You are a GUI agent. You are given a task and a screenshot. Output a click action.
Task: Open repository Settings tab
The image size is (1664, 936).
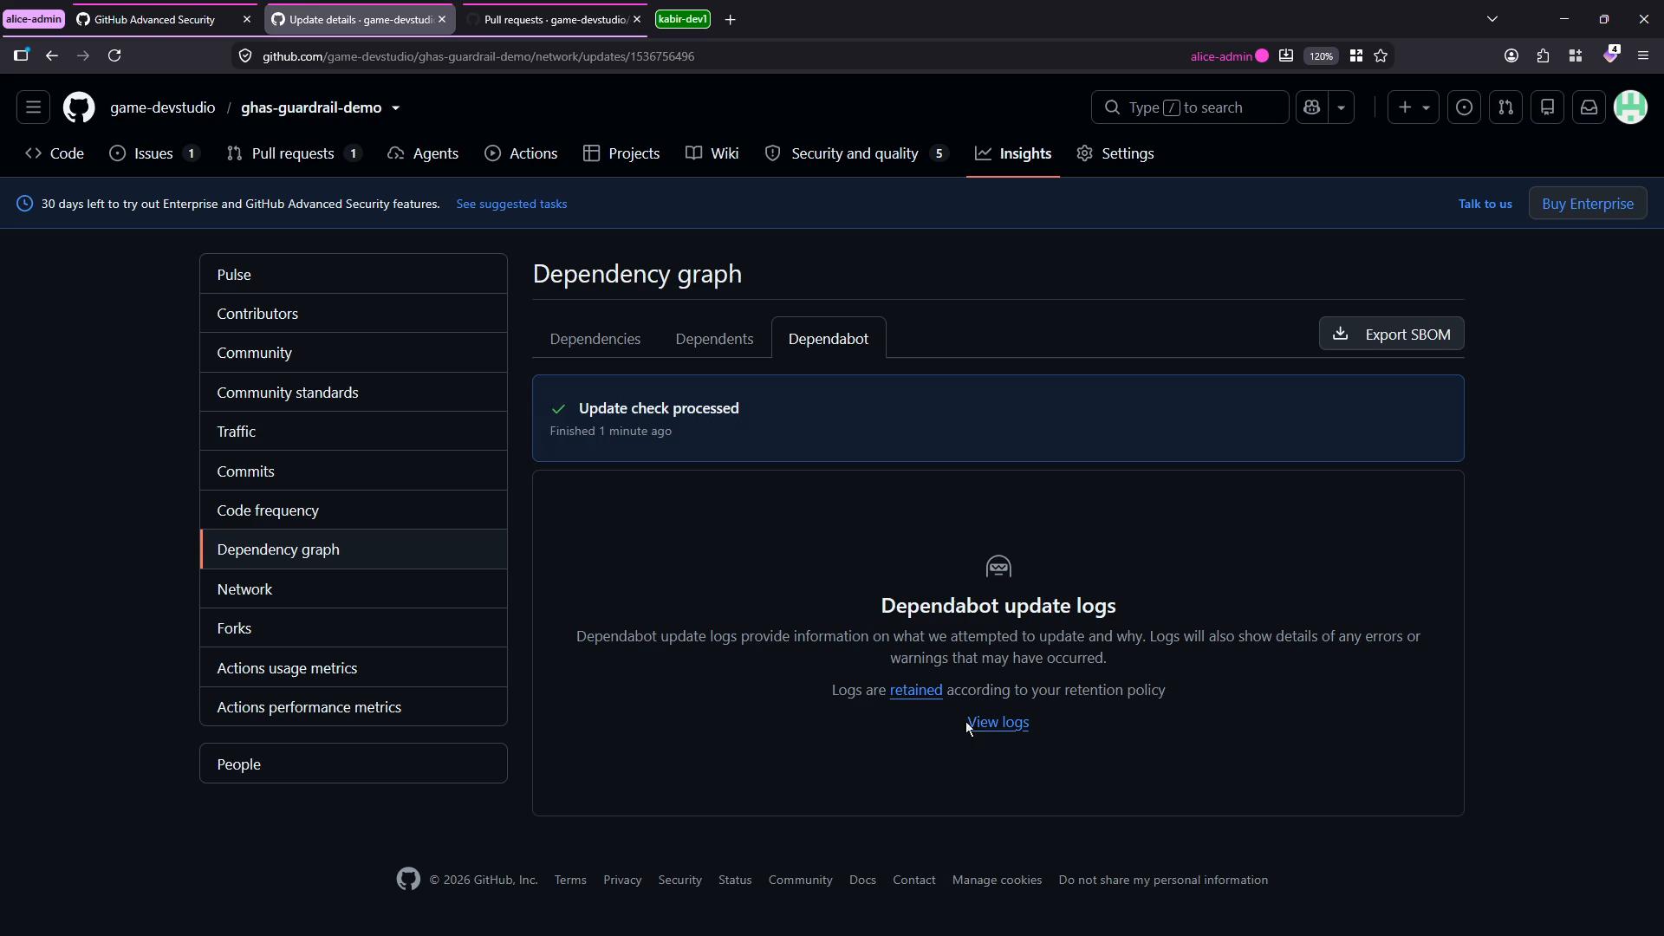[x=1115, y=153]
